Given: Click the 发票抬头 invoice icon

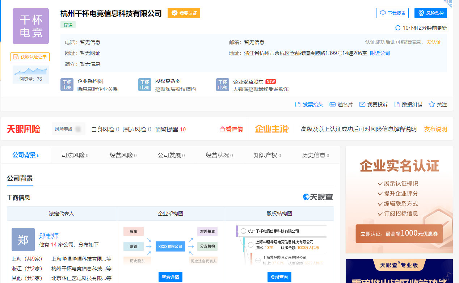Looking at the screenshot, I should tap(298, 105).
